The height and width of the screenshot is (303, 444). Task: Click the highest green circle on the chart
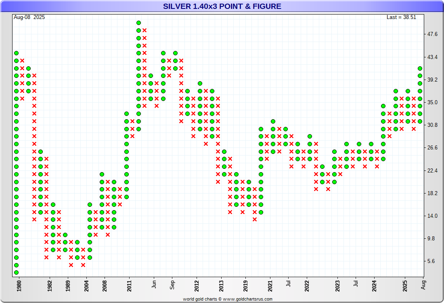click(x=139, y=23)
